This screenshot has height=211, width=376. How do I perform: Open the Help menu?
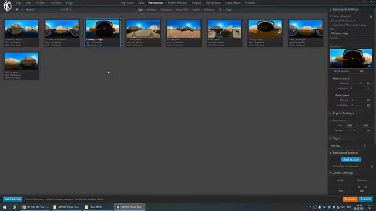(x=69, y=3)
